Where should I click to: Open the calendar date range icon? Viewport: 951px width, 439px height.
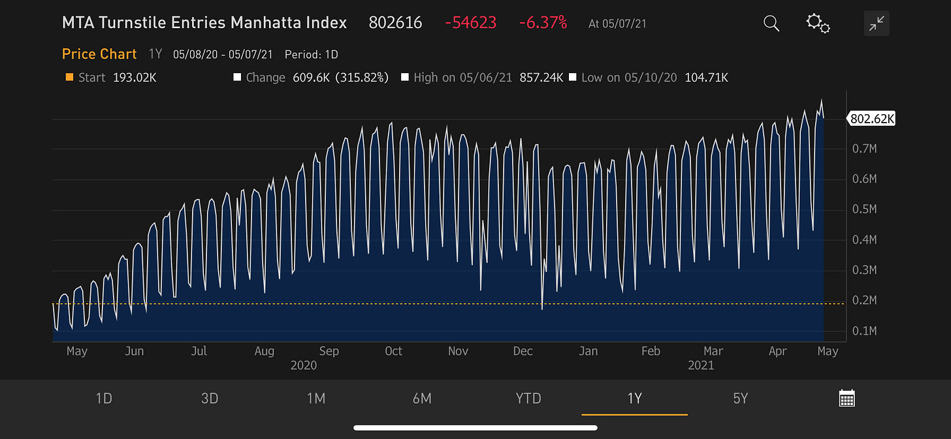point(846,398)
